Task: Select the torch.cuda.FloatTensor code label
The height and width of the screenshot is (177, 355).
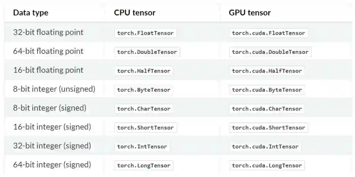Action: coord(268,33)
